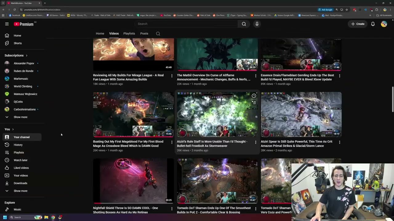Open the notifications bell
The height and width of the screenshot is (221, 394).
pyautogui.click(x=373, y=24)
